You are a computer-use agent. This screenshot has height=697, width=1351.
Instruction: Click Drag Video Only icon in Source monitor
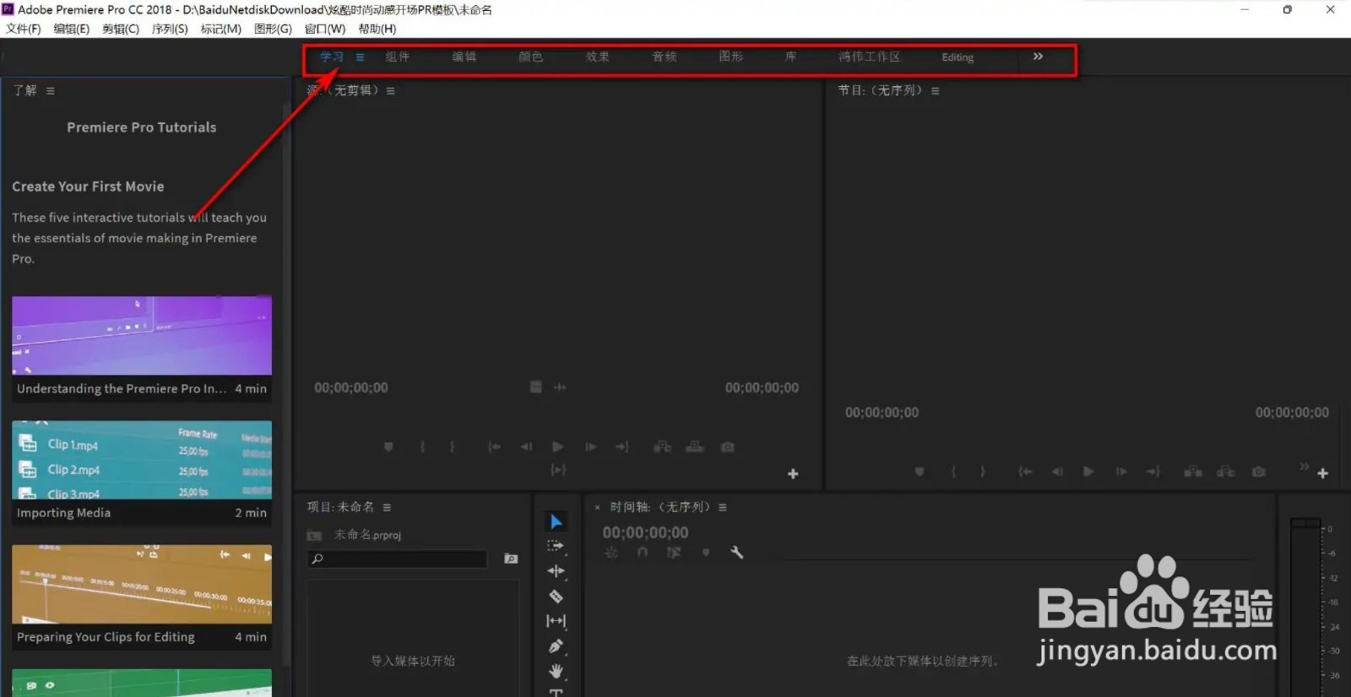pos(535,387)
